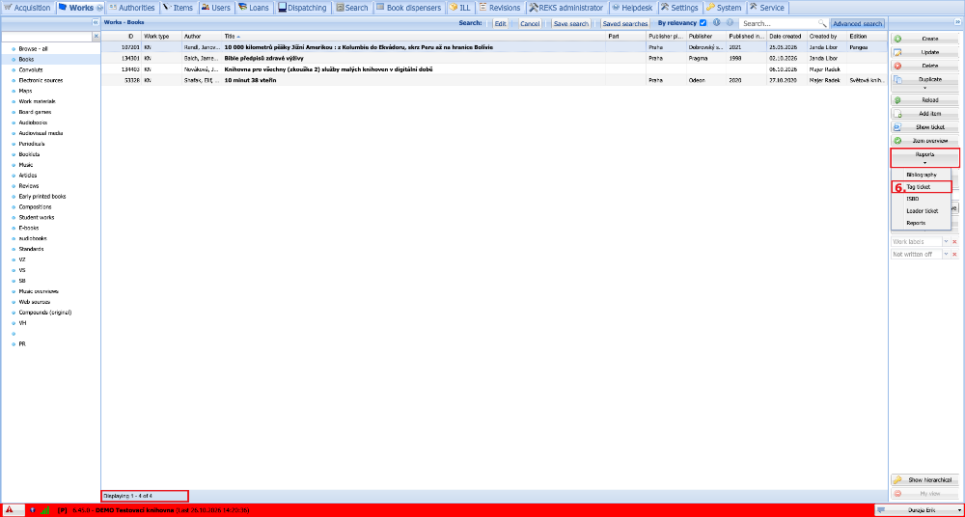This screenshot has width=965, height=517.
Task: Remove the Work labels filter with red X
Action: [954, 242]
